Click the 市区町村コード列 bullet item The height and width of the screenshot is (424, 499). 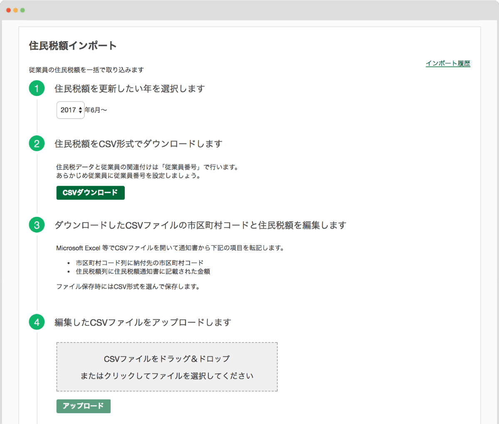pos(139,263)
